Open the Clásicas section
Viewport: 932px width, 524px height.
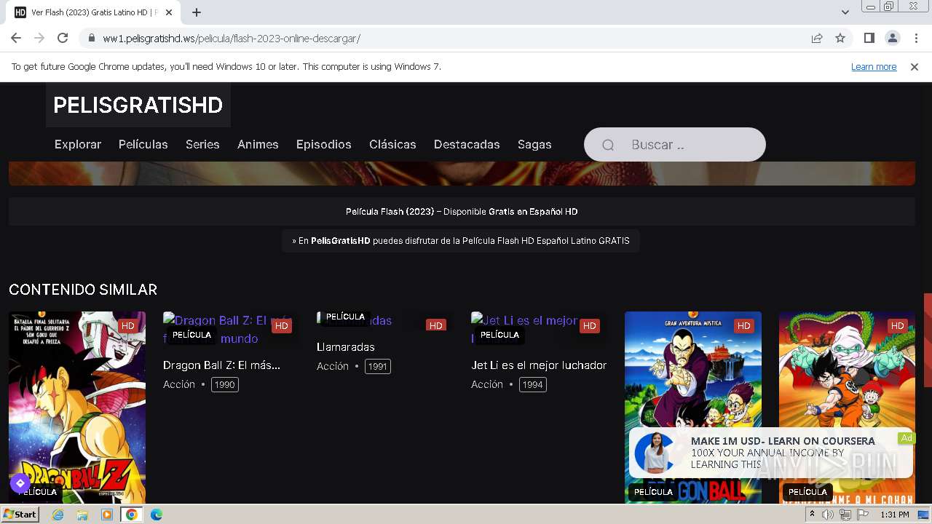click(392, 144)
